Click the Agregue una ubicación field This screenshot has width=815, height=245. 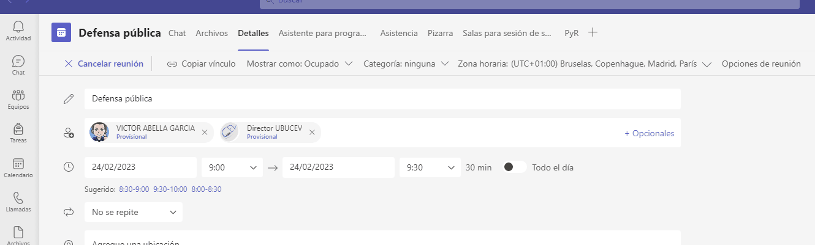tap(382, 238)
